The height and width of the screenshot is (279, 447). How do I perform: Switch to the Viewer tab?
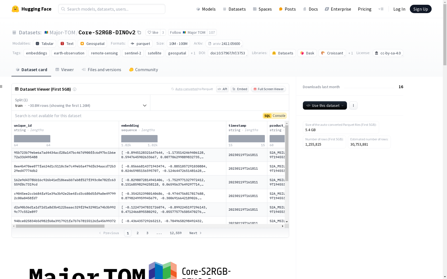click(x=65, y=70)
